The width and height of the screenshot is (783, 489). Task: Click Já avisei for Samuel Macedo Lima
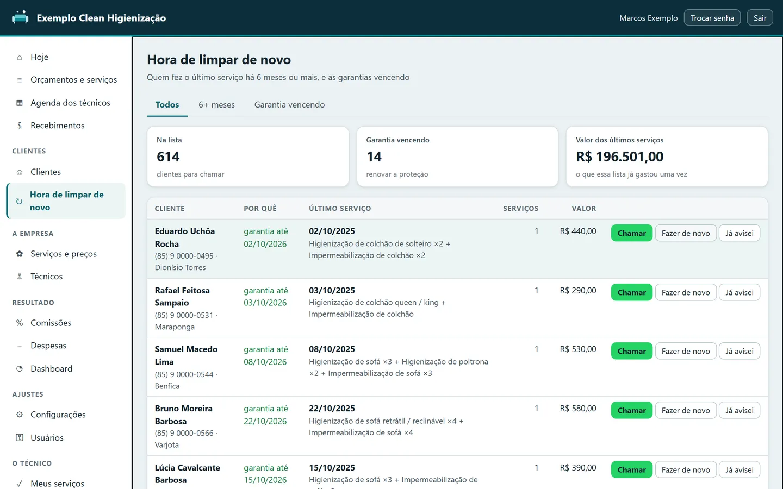pyautogui.click(x=739, y=351)
